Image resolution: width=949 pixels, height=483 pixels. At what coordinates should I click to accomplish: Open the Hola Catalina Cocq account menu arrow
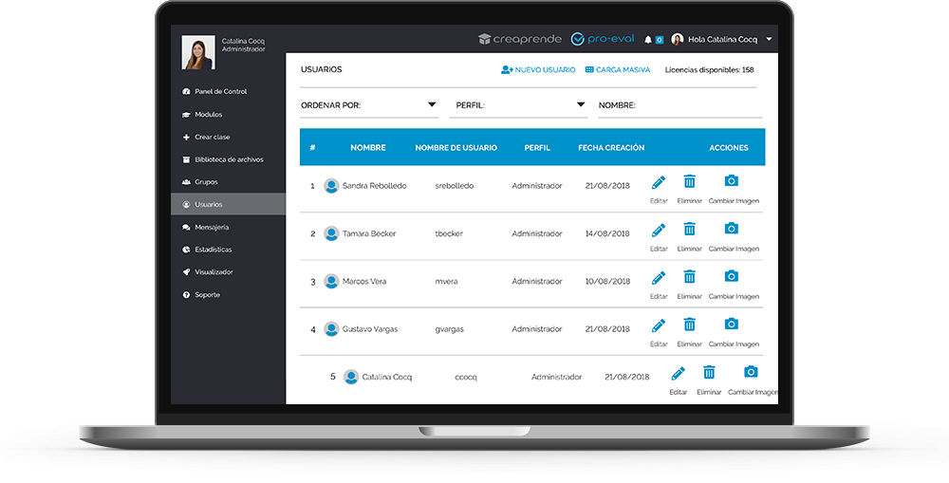coord(769,40)
